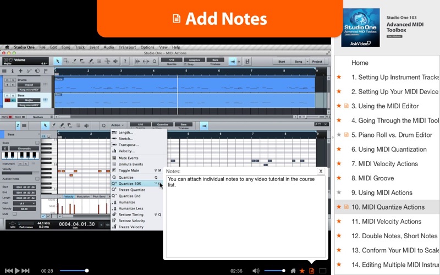Click the Project button in Studio One
This screenshot has width=440, height=275.
(x=317, y=62)
